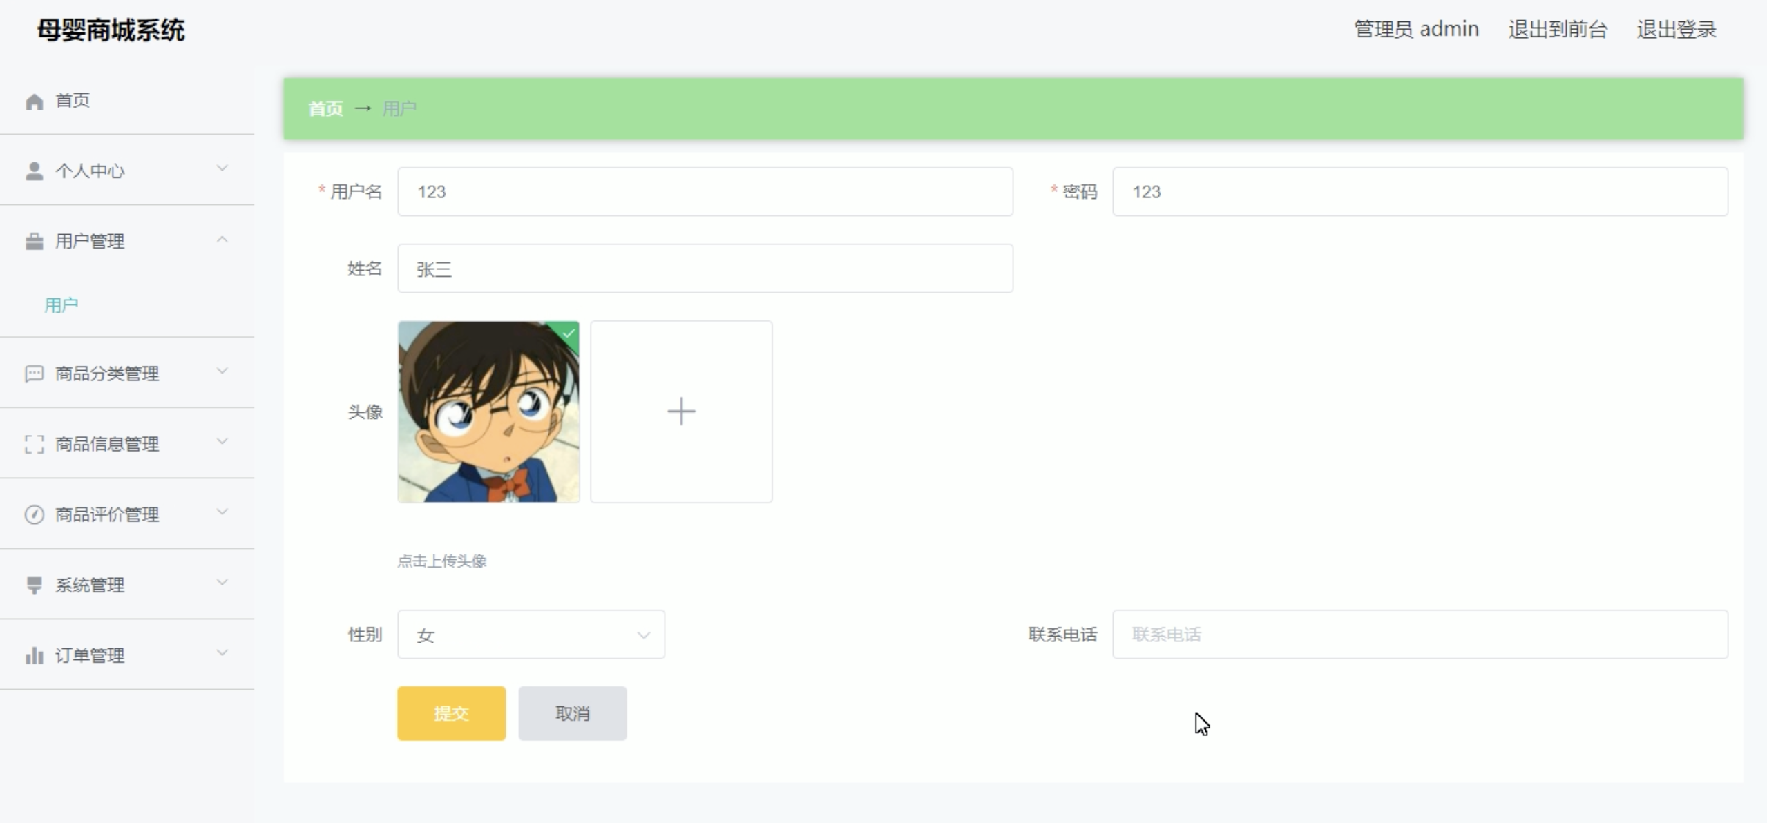Click the 退出登录 logout link
This screenshot has width=1767, height=823.
[x=1676, y=30]
